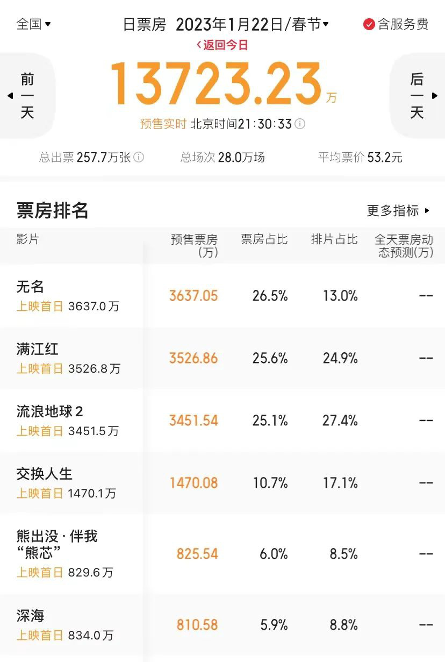The height and width of the screenshot is (662, 445).
Task: Expand 更多指标 options
Action: (x=398, y=211)
